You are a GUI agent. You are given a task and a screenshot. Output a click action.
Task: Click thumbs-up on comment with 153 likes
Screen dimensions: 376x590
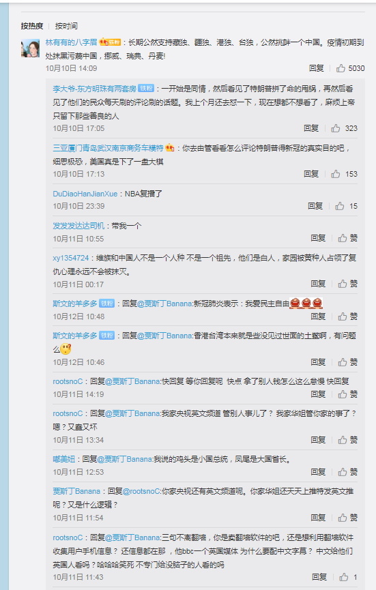(344, 174)
